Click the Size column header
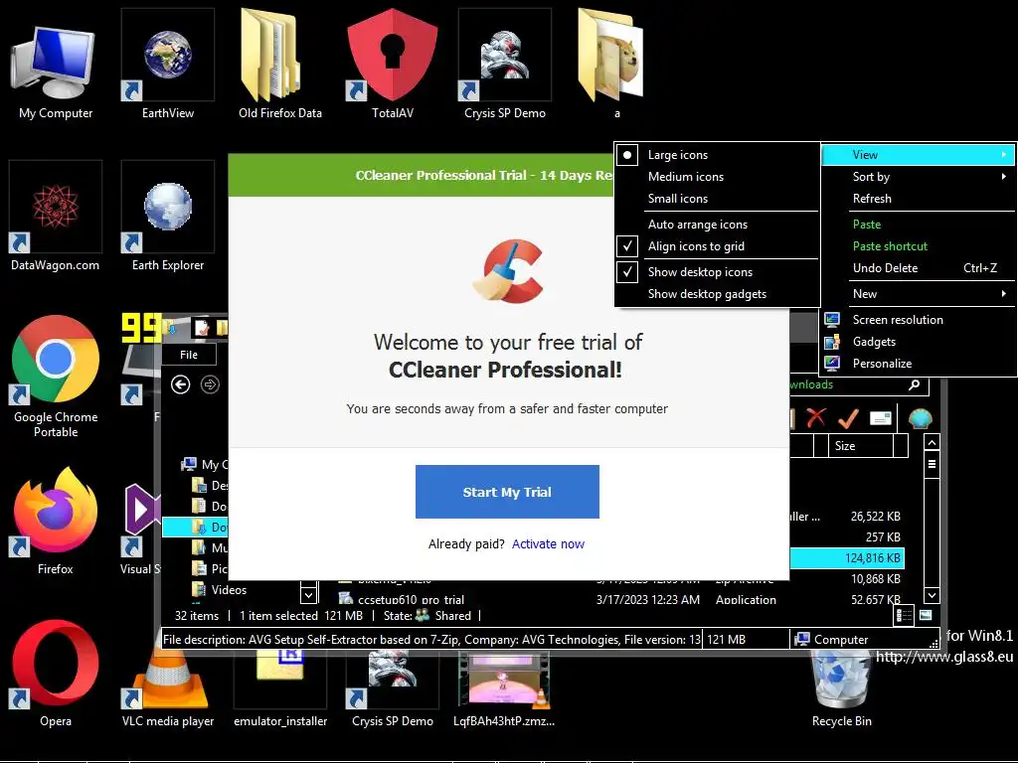 click(861, 446)
